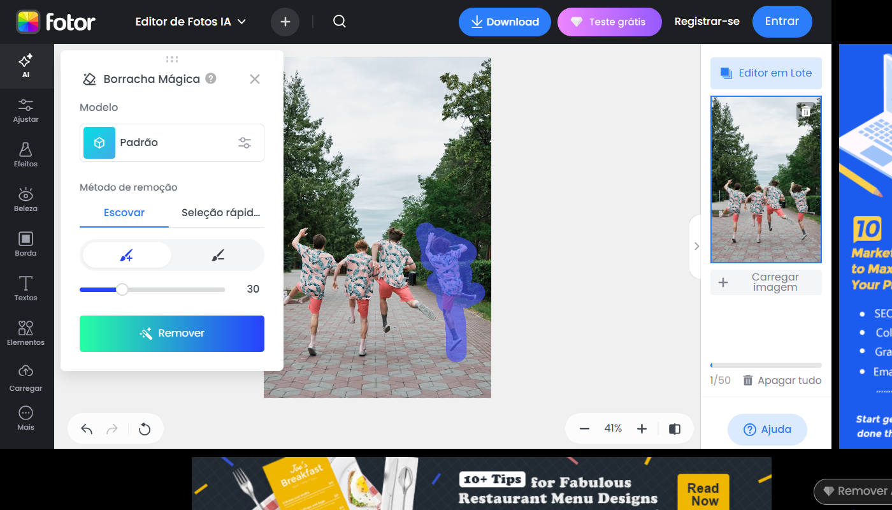Expand the Editor de Fotos IA dropdown

(x=191, y=22)
